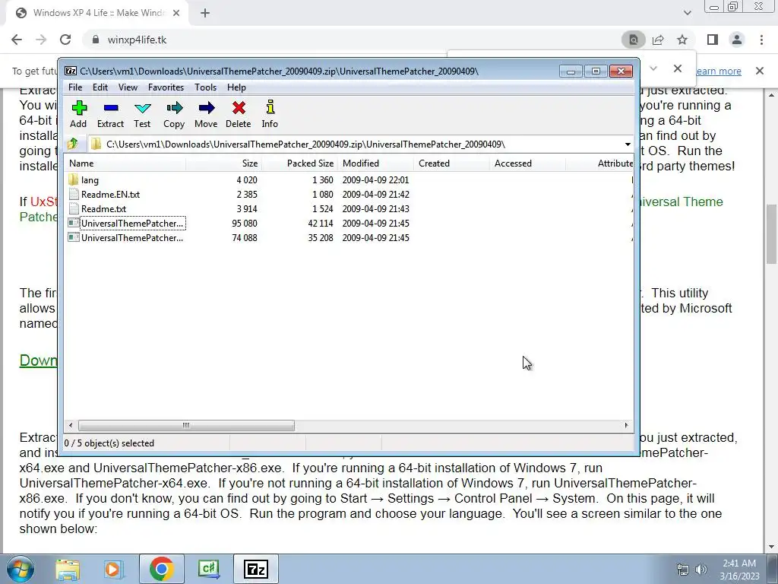Viewport: 778px width, 584px height.
Task: Switch to Chrome in taskbar
Action: 161,569
